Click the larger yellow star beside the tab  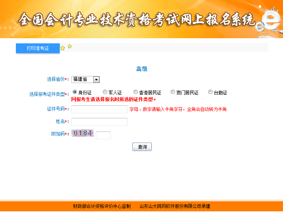pyautogui.click(x=63, y=48)
